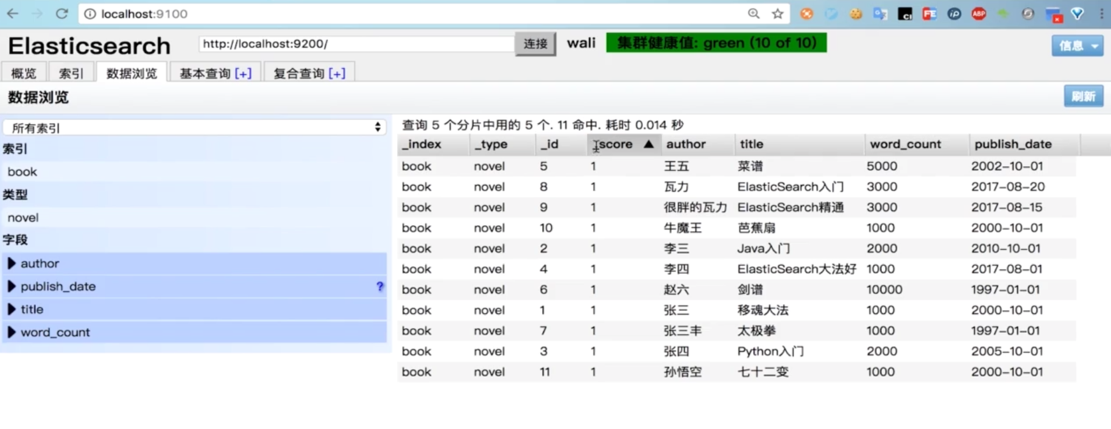
Task: Open the AdBlock Plus ABP icon
Action: [979, 13]
